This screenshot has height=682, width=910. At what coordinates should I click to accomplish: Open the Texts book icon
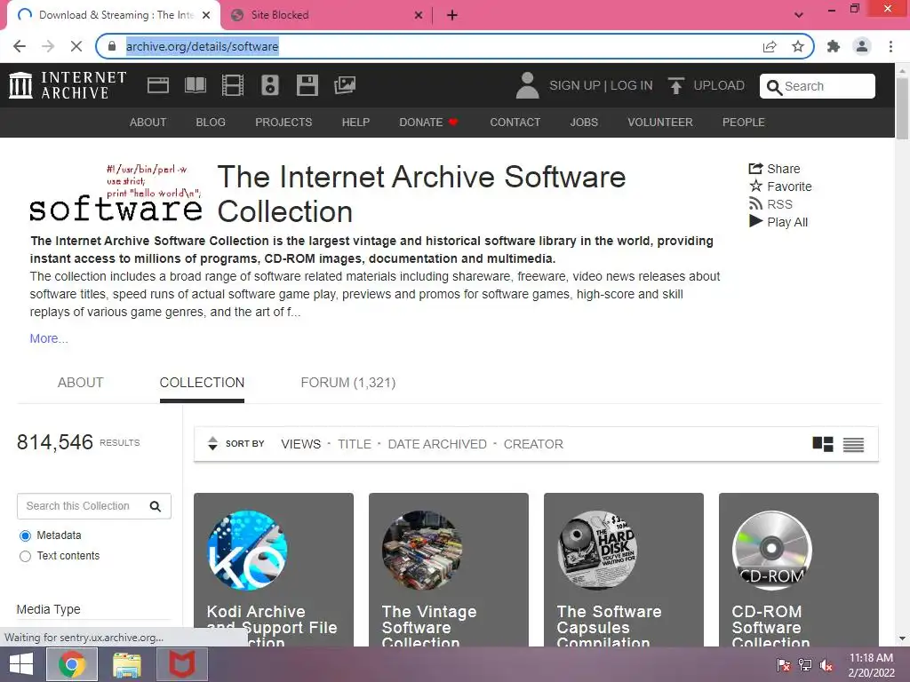[195, 85]
